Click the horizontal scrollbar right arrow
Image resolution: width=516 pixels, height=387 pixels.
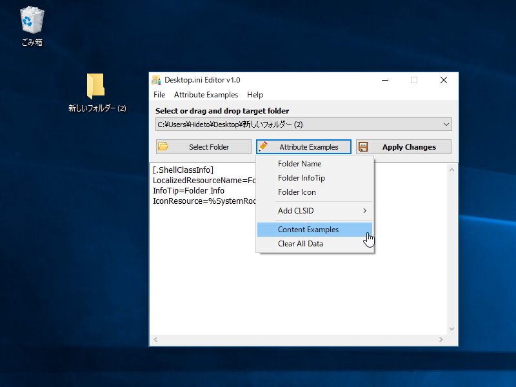tap(441, 340)
